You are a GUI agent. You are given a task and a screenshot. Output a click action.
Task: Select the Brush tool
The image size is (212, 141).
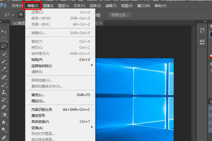tap(3, 85)
